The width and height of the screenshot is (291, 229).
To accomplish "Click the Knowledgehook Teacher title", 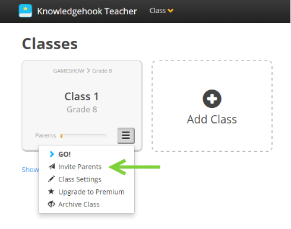I will pyautogui.click(x=87, y=11).
